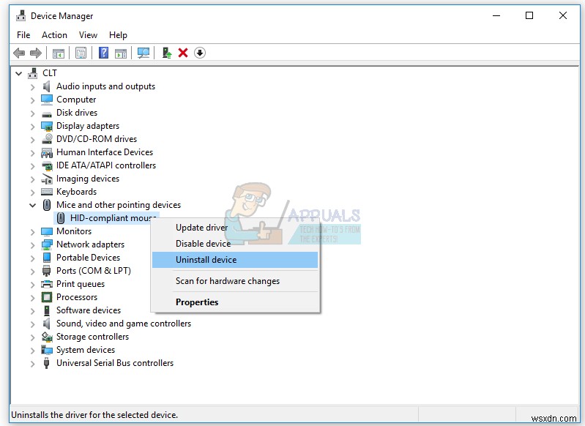The height and width of the screenshot is (426, 585).
Task: Open the Help menu
Action: click(118, 35)
